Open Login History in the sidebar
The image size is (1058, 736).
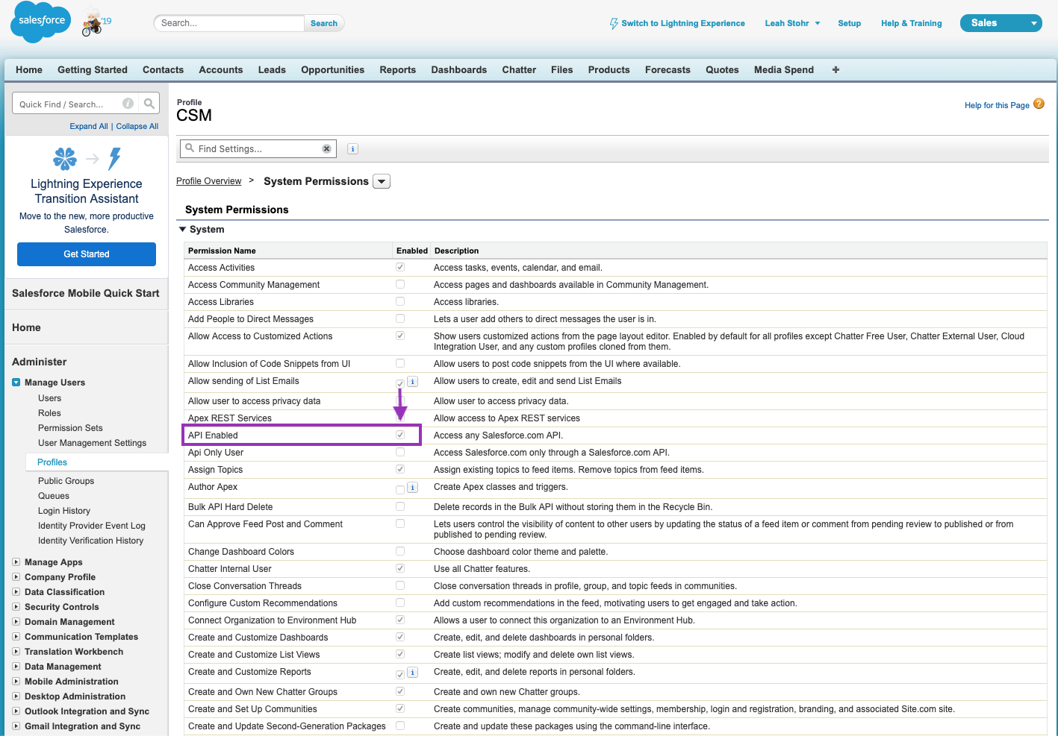click(64, 511)
